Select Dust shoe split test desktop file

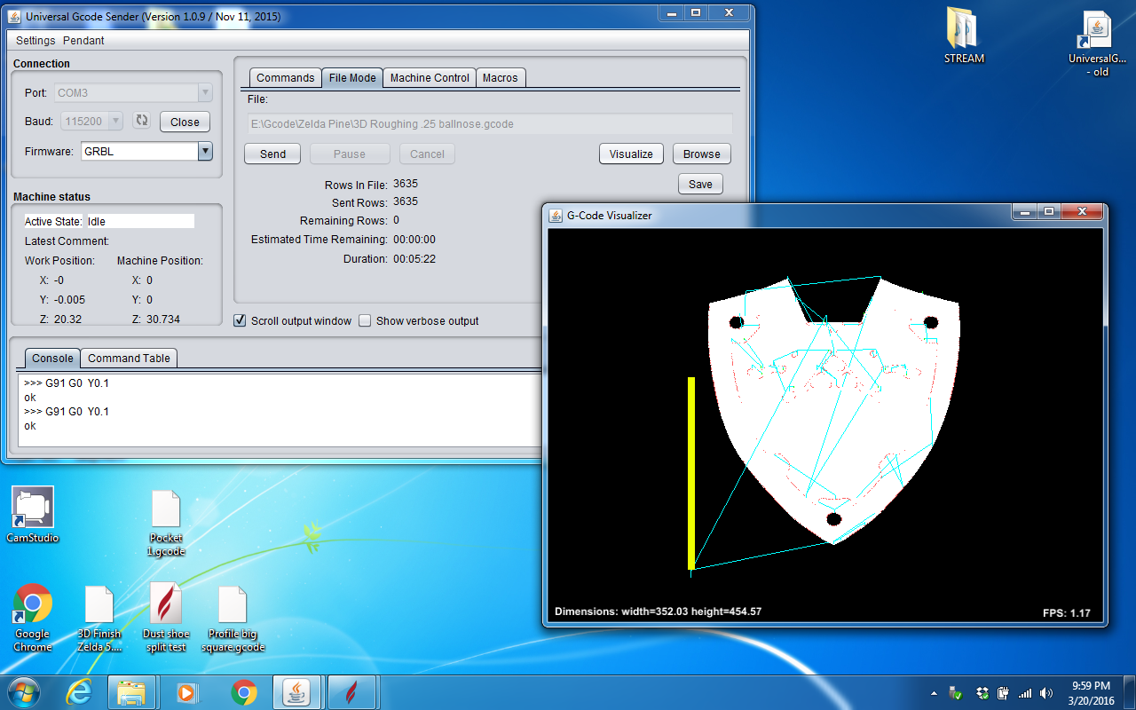pos(166,618)
